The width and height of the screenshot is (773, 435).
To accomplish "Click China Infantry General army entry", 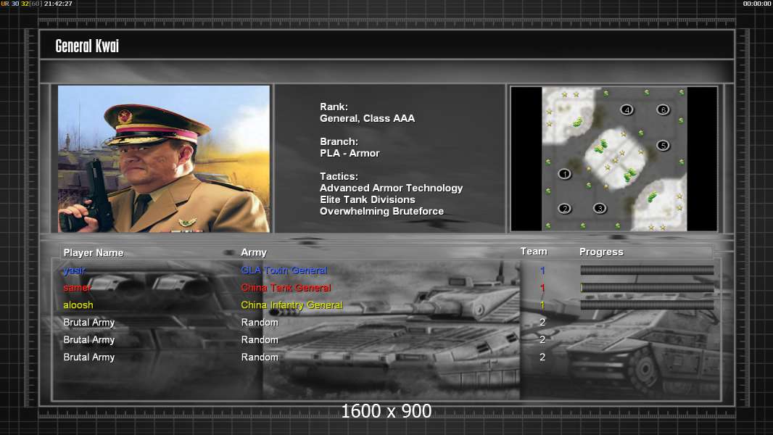I will pos(292,305).
